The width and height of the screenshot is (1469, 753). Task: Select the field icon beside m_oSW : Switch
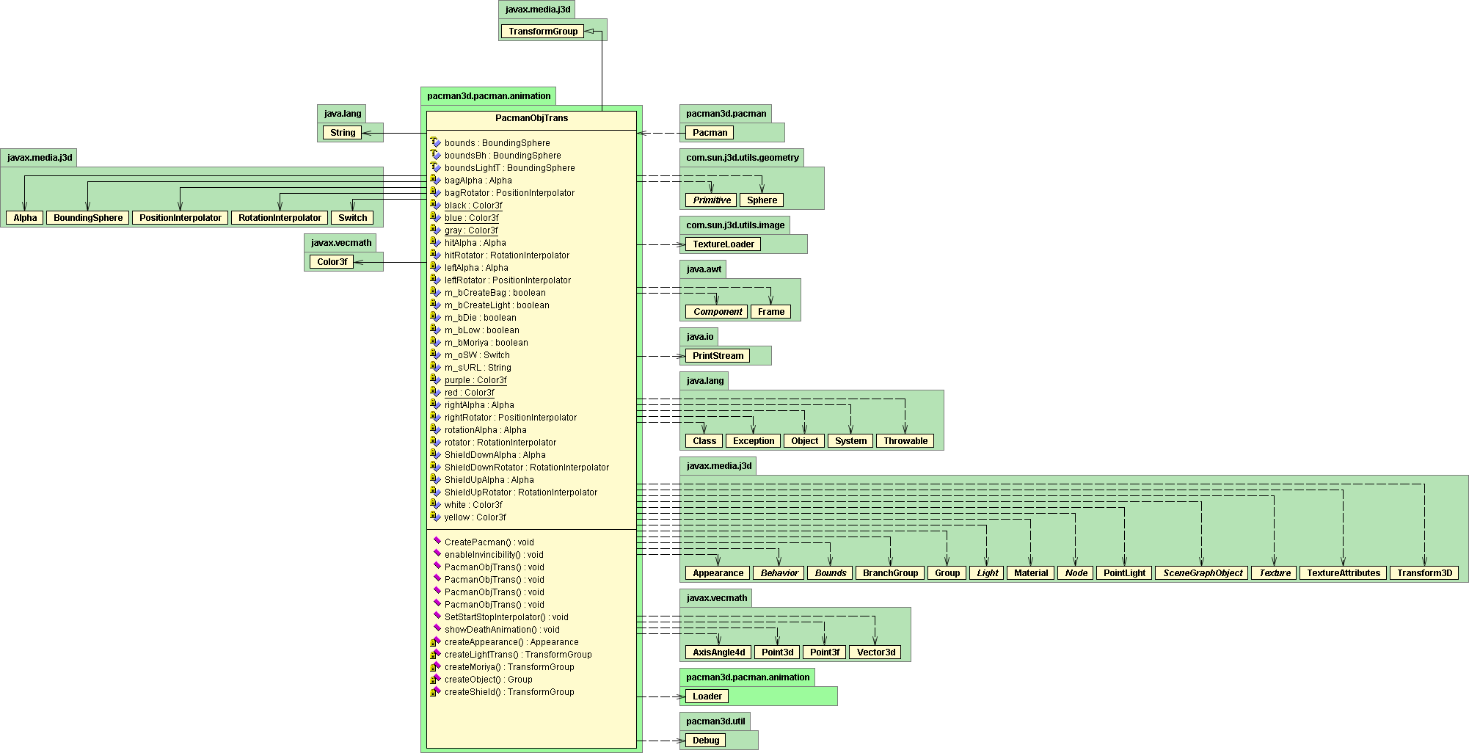(x=435, y=354)
